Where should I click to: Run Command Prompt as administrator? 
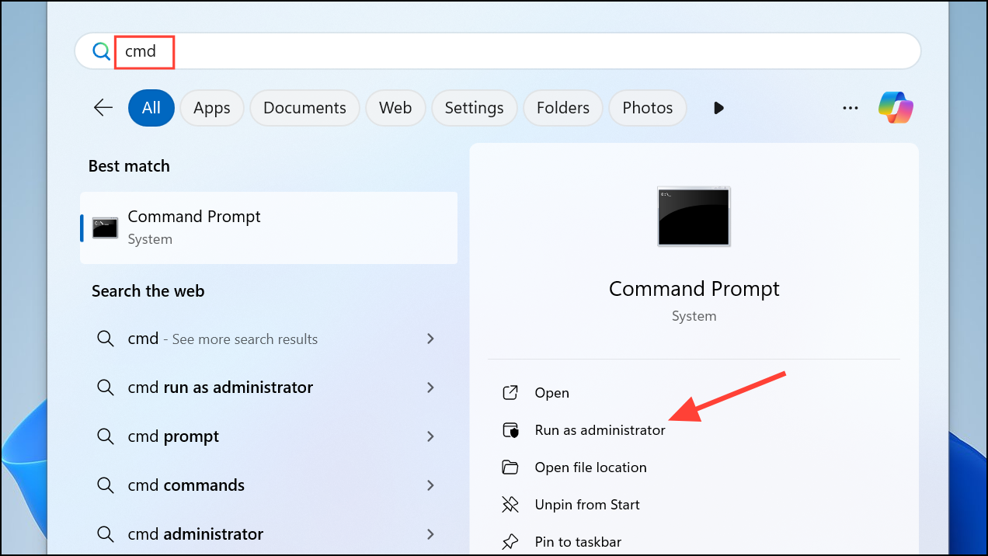(600, 430)
